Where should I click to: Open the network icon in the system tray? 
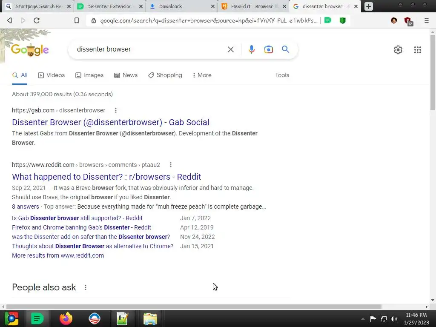[384, 319]
